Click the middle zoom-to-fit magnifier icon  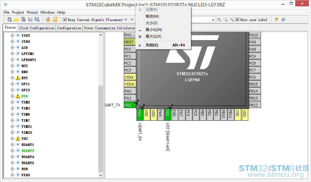point(225,20)
